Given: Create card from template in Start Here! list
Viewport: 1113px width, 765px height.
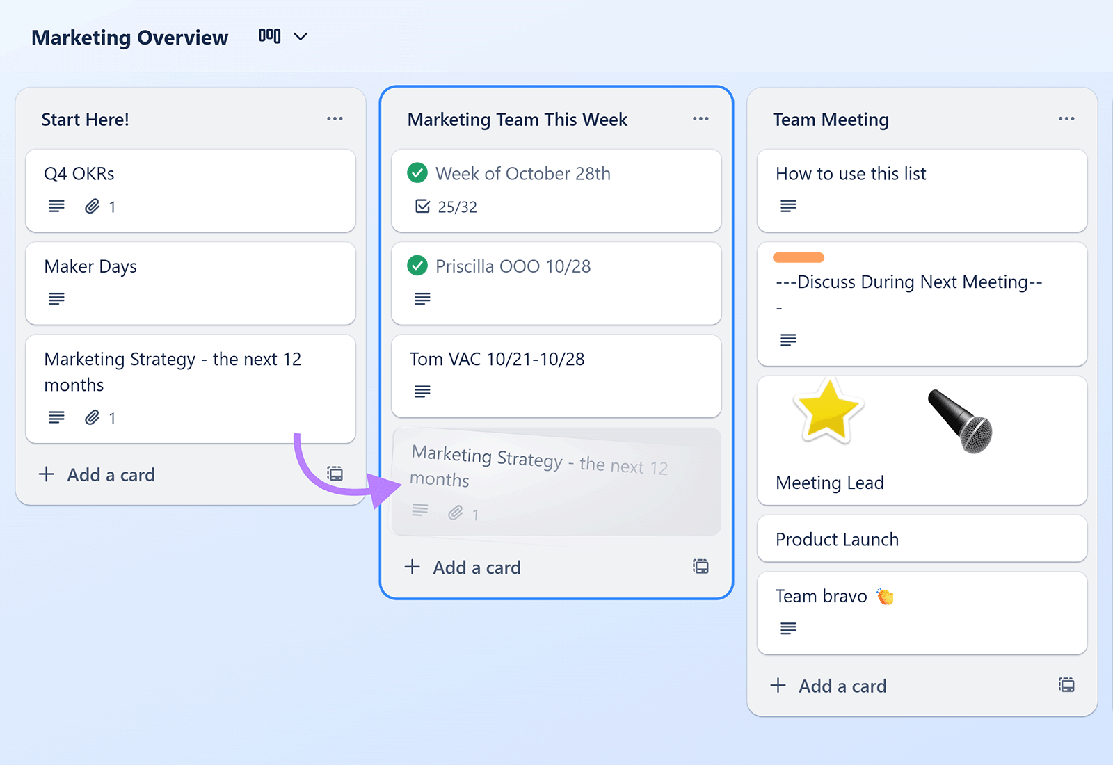Looking at the screenshot, I should pos(335,474).
